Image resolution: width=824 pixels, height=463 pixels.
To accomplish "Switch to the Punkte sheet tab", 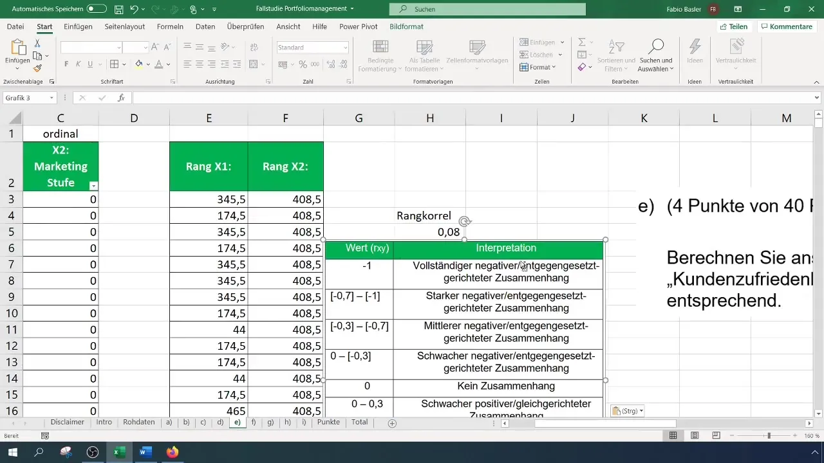I will coord(328,422).
